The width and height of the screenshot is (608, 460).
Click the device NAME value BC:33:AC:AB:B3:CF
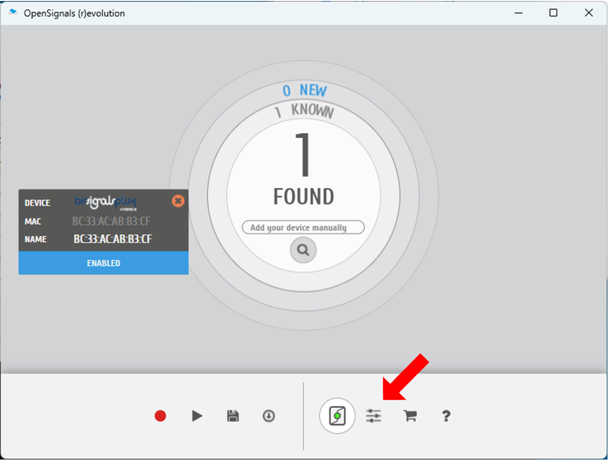(113, 239)
